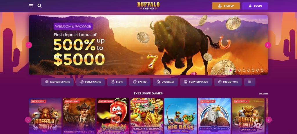Open the hamburger menu icon
The width and height of the screenshot is (297, 134).
31,6
